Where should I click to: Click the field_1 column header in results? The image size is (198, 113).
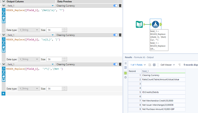coord(163,71)
